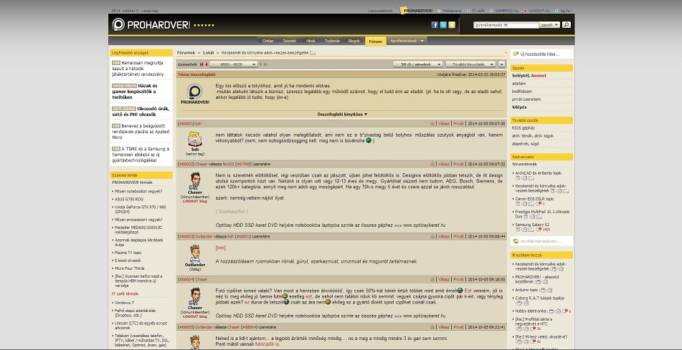Go to next page of messages
Screen dimensions: 682x350
[260, 64]
